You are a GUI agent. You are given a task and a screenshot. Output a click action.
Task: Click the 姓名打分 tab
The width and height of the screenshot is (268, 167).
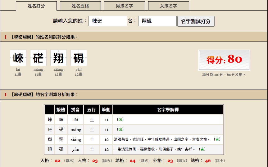point(36,6)
